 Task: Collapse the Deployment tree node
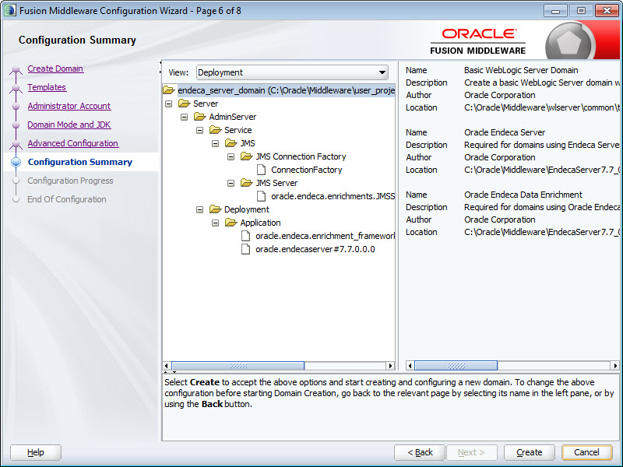click(x=199, y=209)
